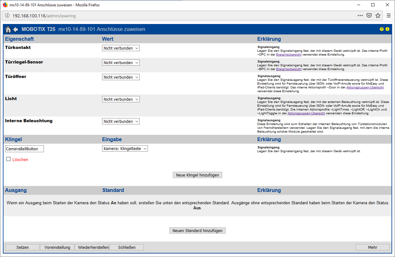Open the yellow help question mark icon
This screenshot has width=395, height=257.
[382, 29]
